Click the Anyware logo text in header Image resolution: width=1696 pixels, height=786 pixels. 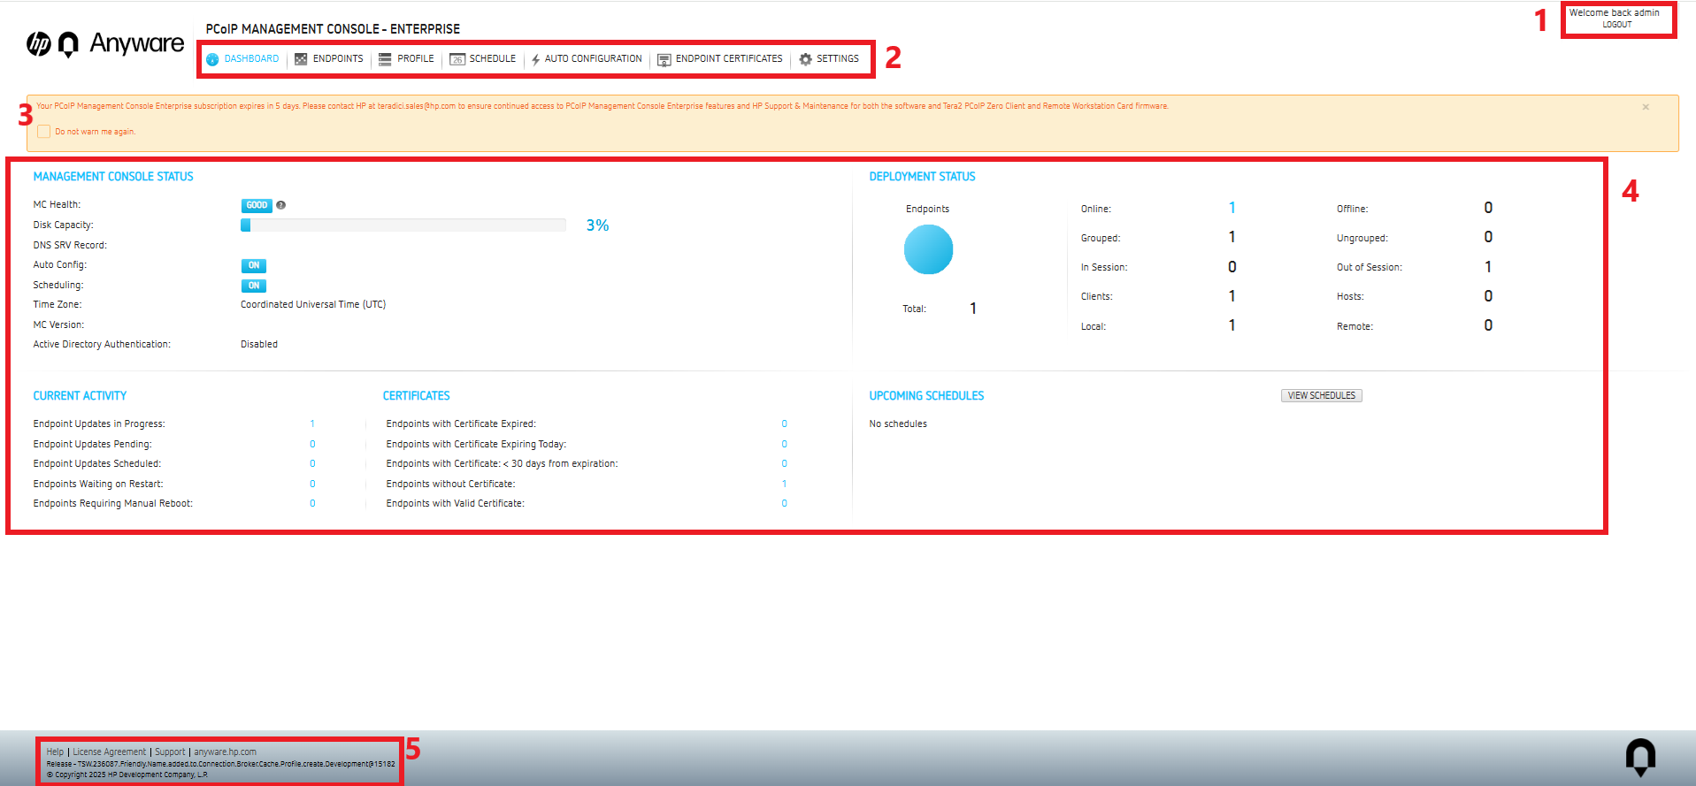[137, 43]
